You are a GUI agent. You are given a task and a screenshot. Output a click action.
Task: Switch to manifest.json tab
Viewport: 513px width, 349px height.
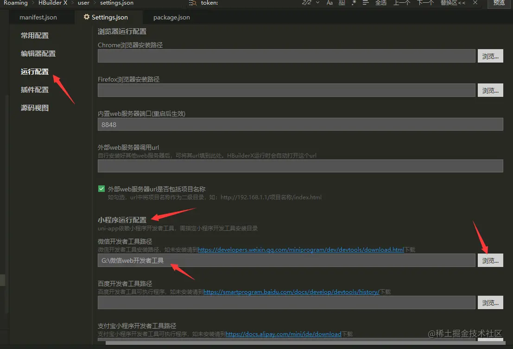click(38, 17)
